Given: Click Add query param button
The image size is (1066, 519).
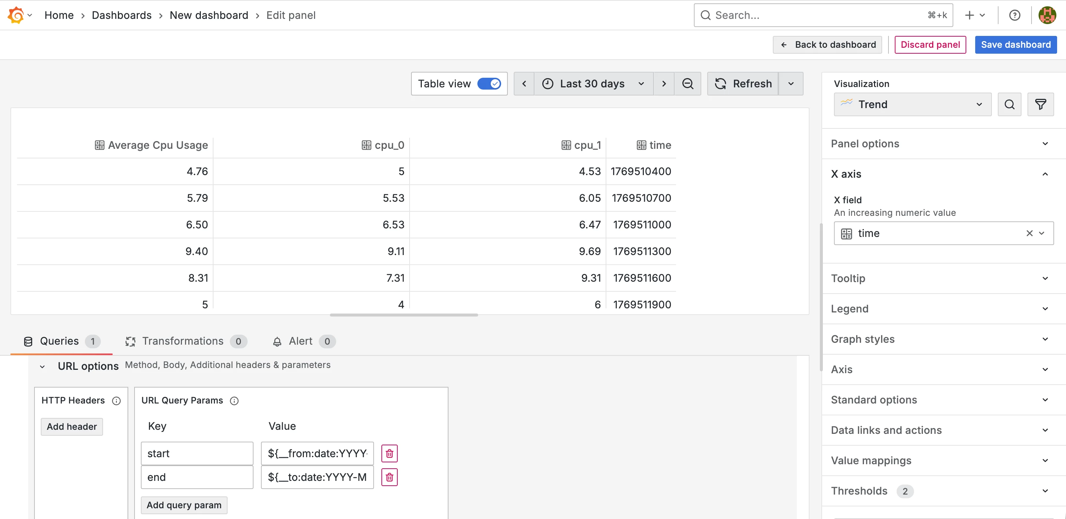Looking at the screenshot, I should point(184,505).
